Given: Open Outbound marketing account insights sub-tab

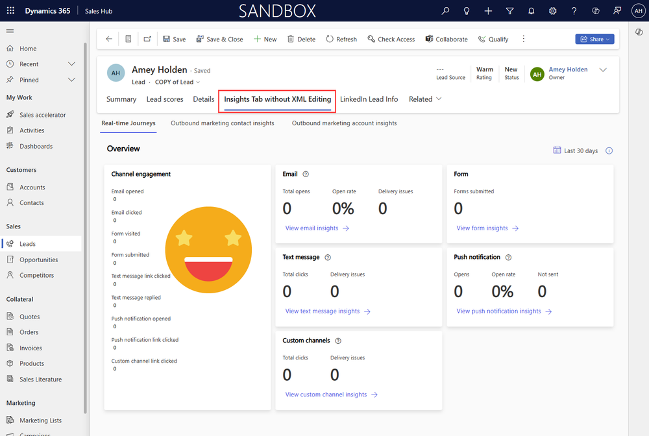Looking at the screenshot, I should tap(344, 123).
